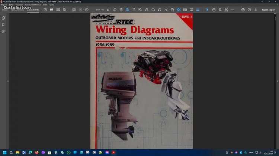
Task: Click the Save file icon
Action: point(45,10)
